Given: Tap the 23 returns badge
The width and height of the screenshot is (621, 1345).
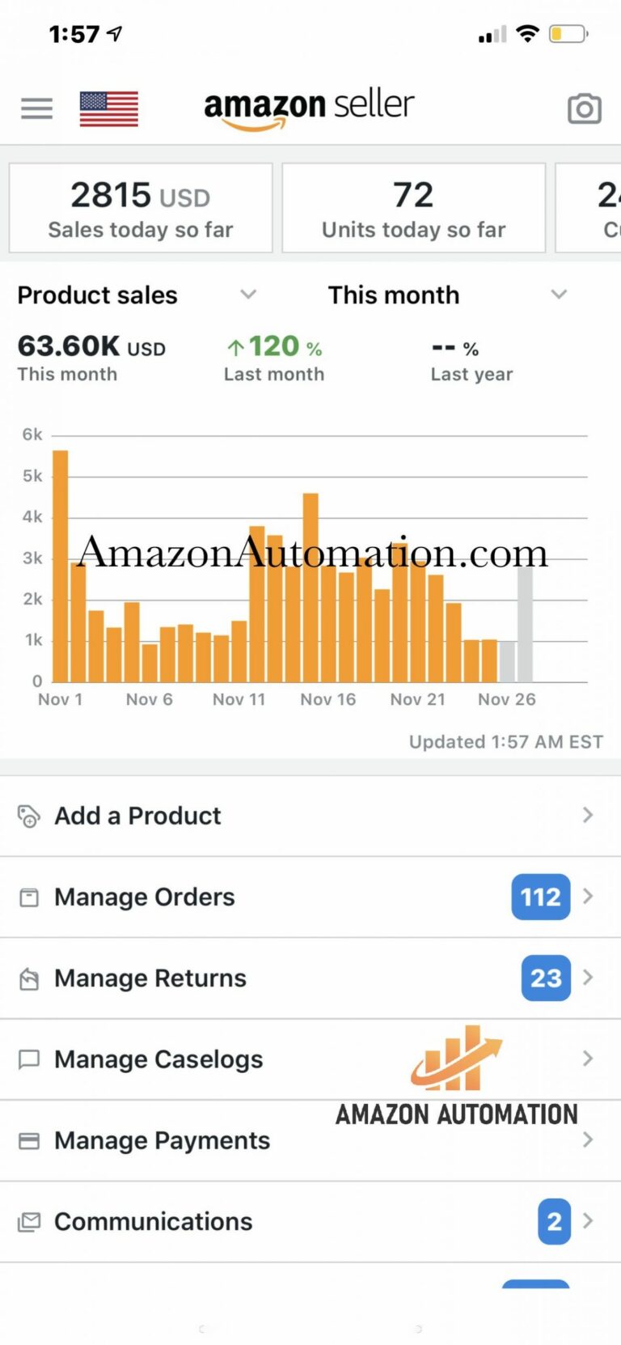Looking at the screenshot, I should 546,978.
